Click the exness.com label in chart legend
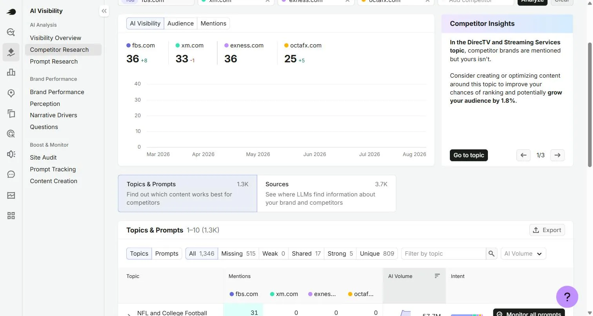Viewport: 593px width, 316px height. click(x=247, y=45)
